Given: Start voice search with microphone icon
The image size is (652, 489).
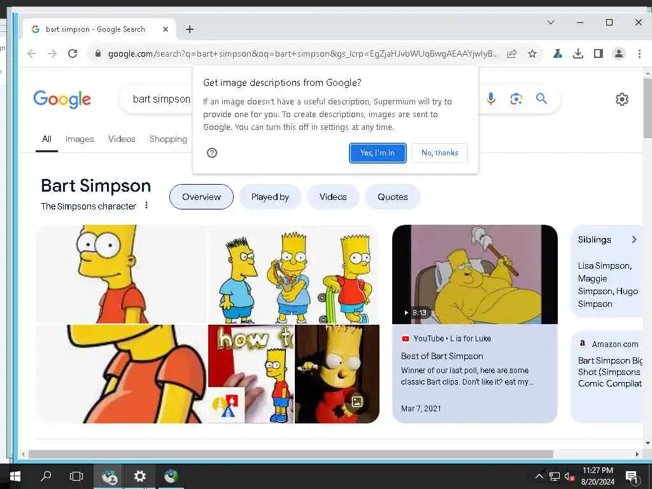Looking at the screenshot, I should coord(491,99).
